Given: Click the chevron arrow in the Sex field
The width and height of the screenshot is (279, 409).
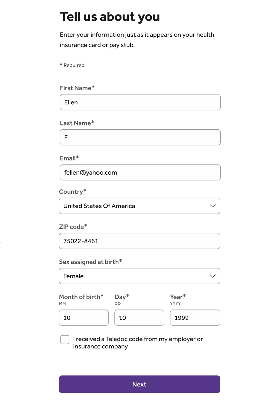Looking at the screenshot, I should click(x=213, y=276).
